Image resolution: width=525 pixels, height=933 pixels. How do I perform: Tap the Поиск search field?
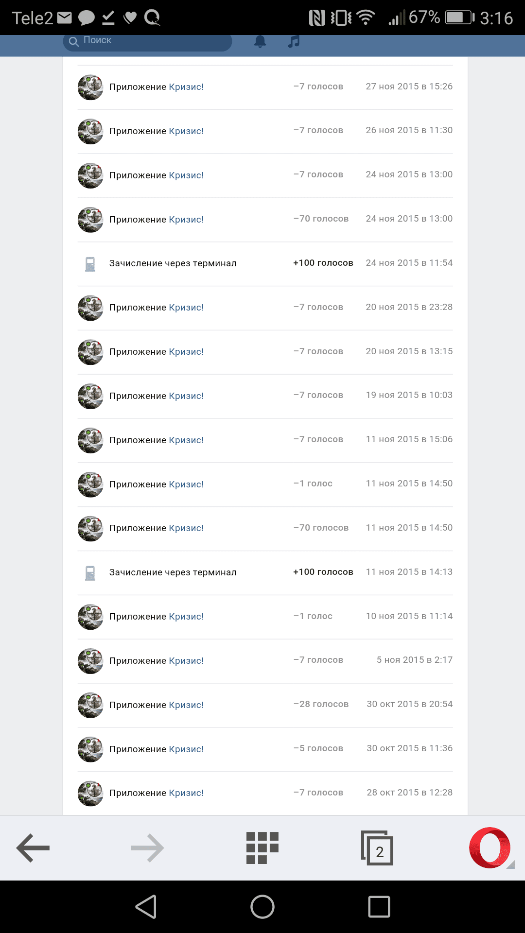pyautogui.click(x=147, y=41)
